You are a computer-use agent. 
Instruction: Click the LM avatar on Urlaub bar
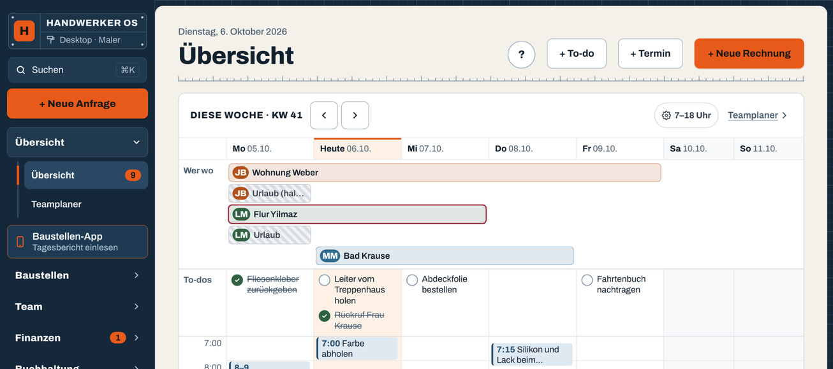(241, 235)
